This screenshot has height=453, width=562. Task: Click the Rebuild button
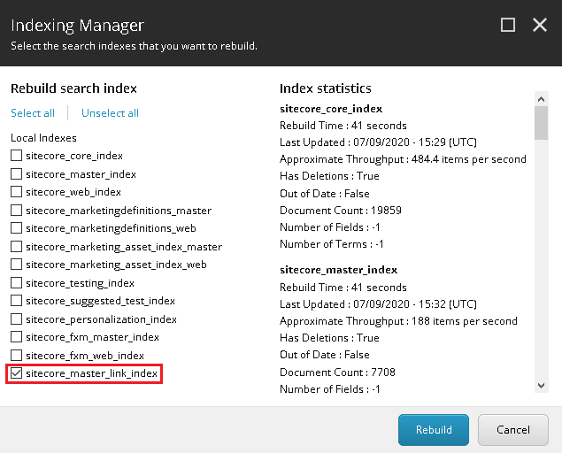(x=434, y=430)
